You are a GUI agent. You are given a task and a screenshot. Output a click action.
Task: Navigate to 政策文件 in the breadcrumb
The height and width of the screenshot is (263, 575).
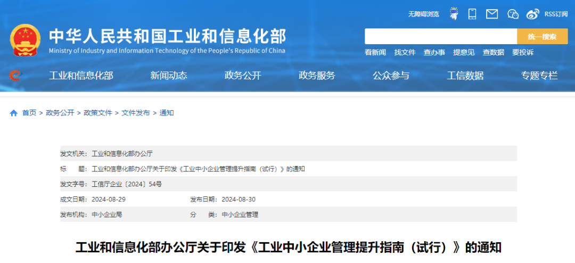point(97,113)
